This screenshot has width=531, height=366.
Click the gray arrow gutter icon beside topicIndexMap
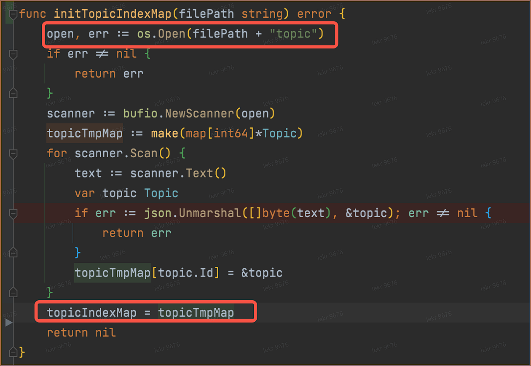pyautogui.click(x=9, y=323)
